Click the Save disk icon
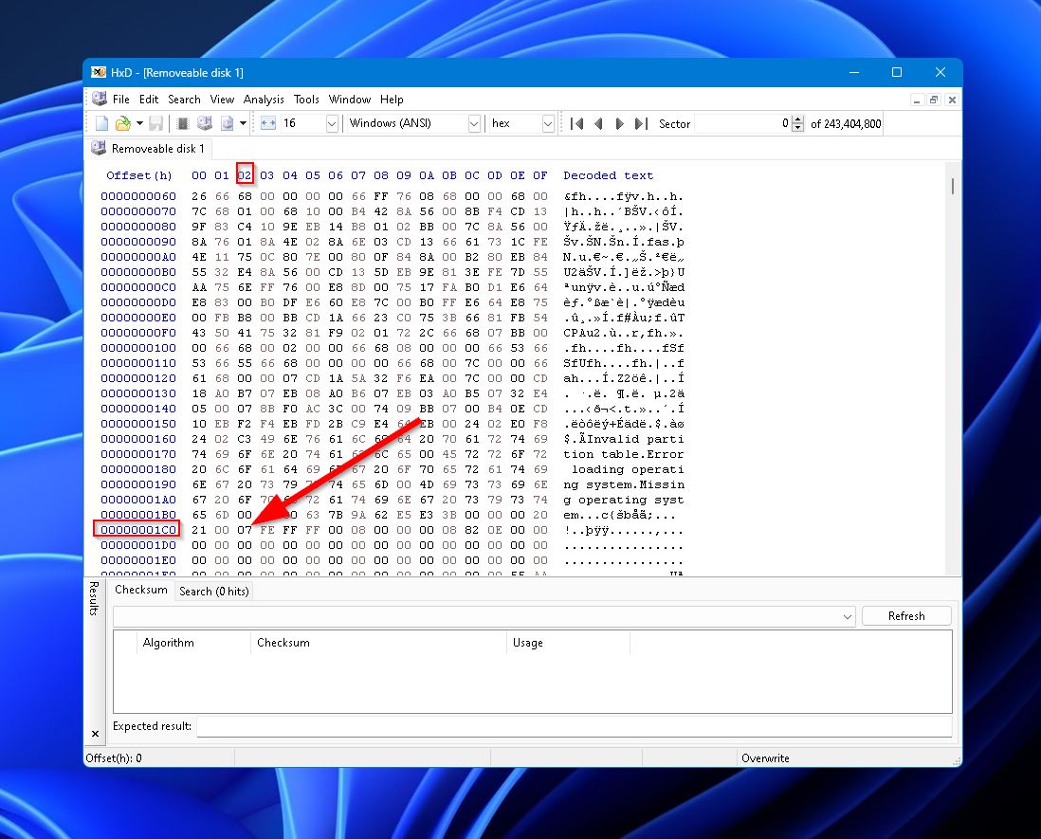Screen dimensions: 1041x839 pyautogui.click(x=156, y=123)
